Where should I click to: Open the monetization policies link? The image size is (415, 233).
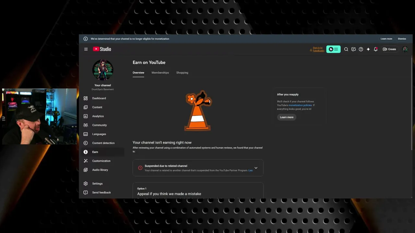pos(300,105)
